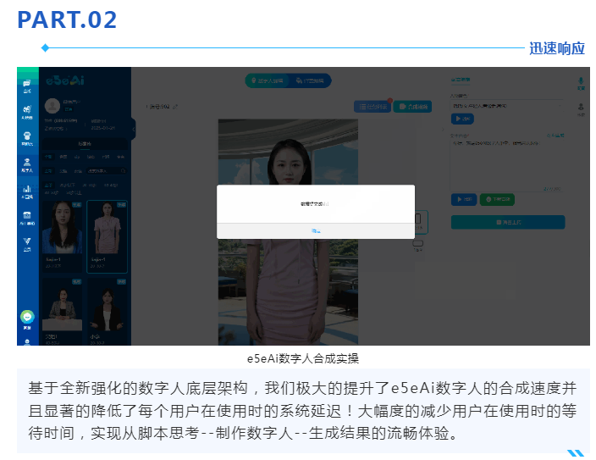The height and width of the screenshot is (460, 596).
Task: Click the second sidebar icon below chat
Action: click(27, 109)
